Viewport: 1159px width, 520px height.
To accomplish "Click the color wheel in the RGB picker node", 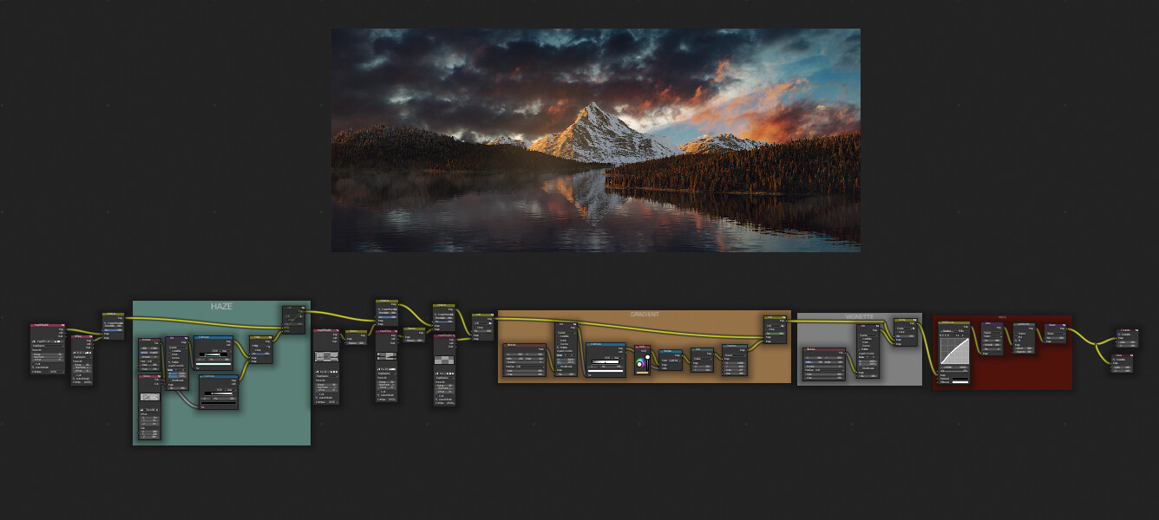I will click(640, 363).
